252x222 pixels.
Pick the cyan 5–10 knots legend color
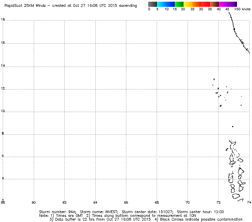pyautogui.click(x=161, y=4)
